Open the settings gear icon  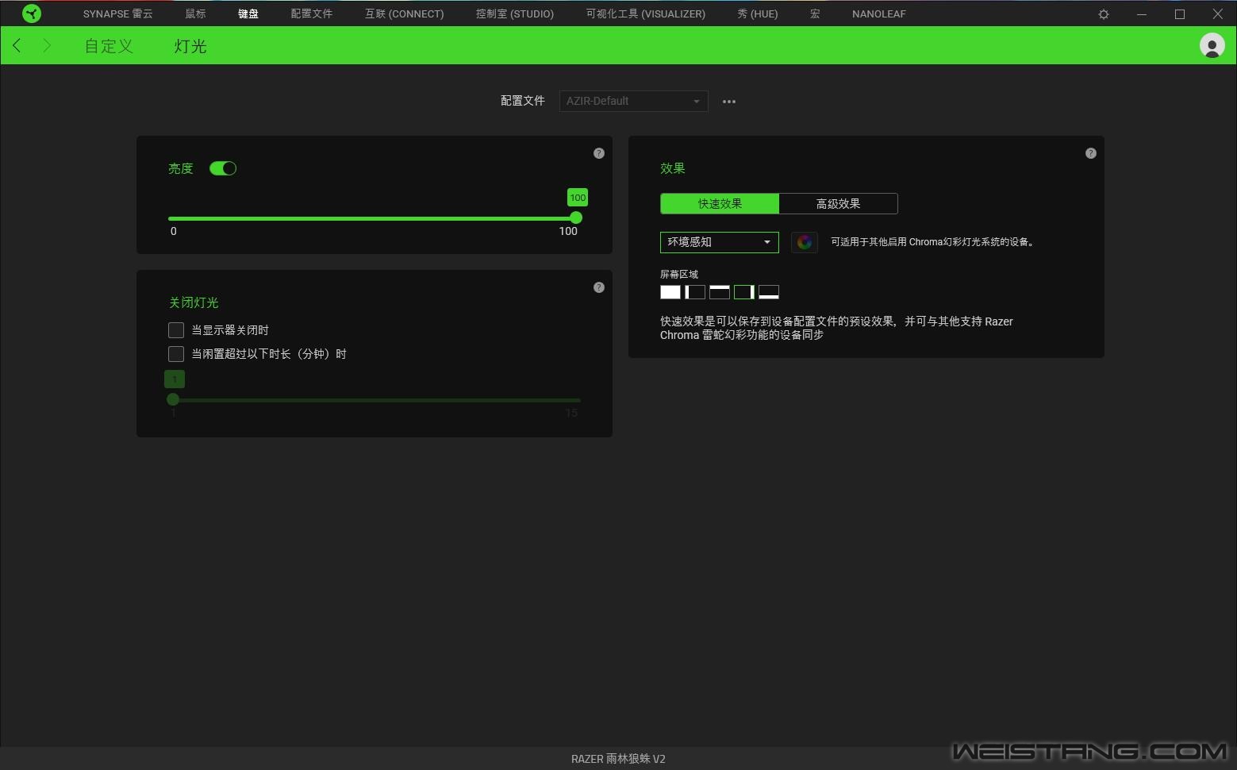pyautogui.click(x=1104, y=14)
